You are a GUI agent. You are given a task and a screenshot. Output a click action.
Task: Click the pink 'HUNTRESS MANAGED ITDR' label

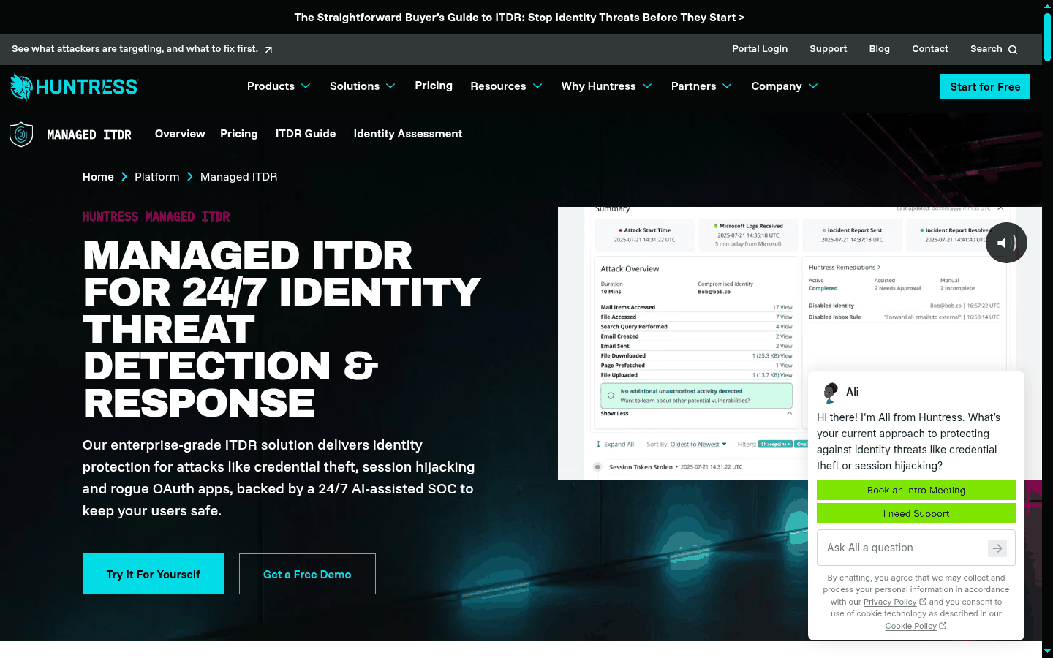pos(156,216)
